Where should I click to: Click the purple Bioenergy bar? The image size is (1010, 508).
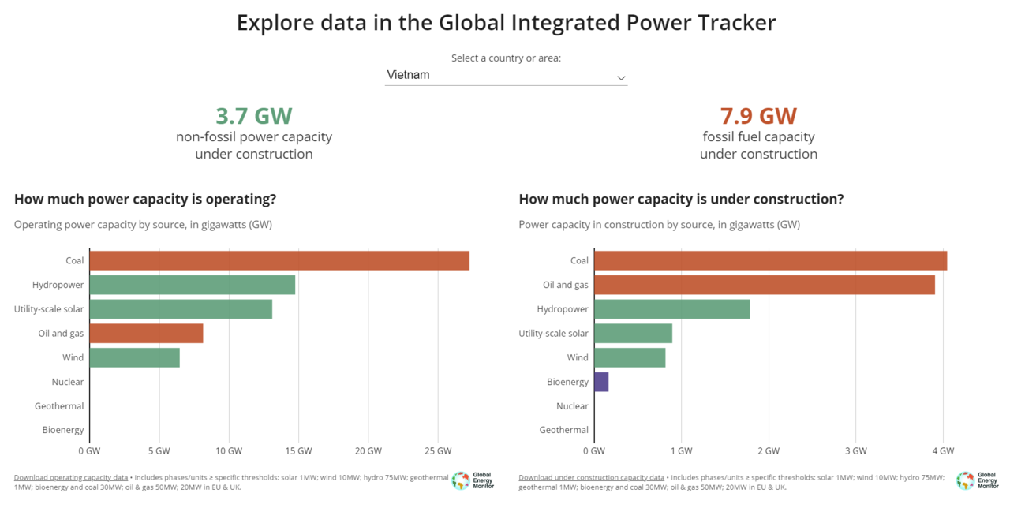601,382
